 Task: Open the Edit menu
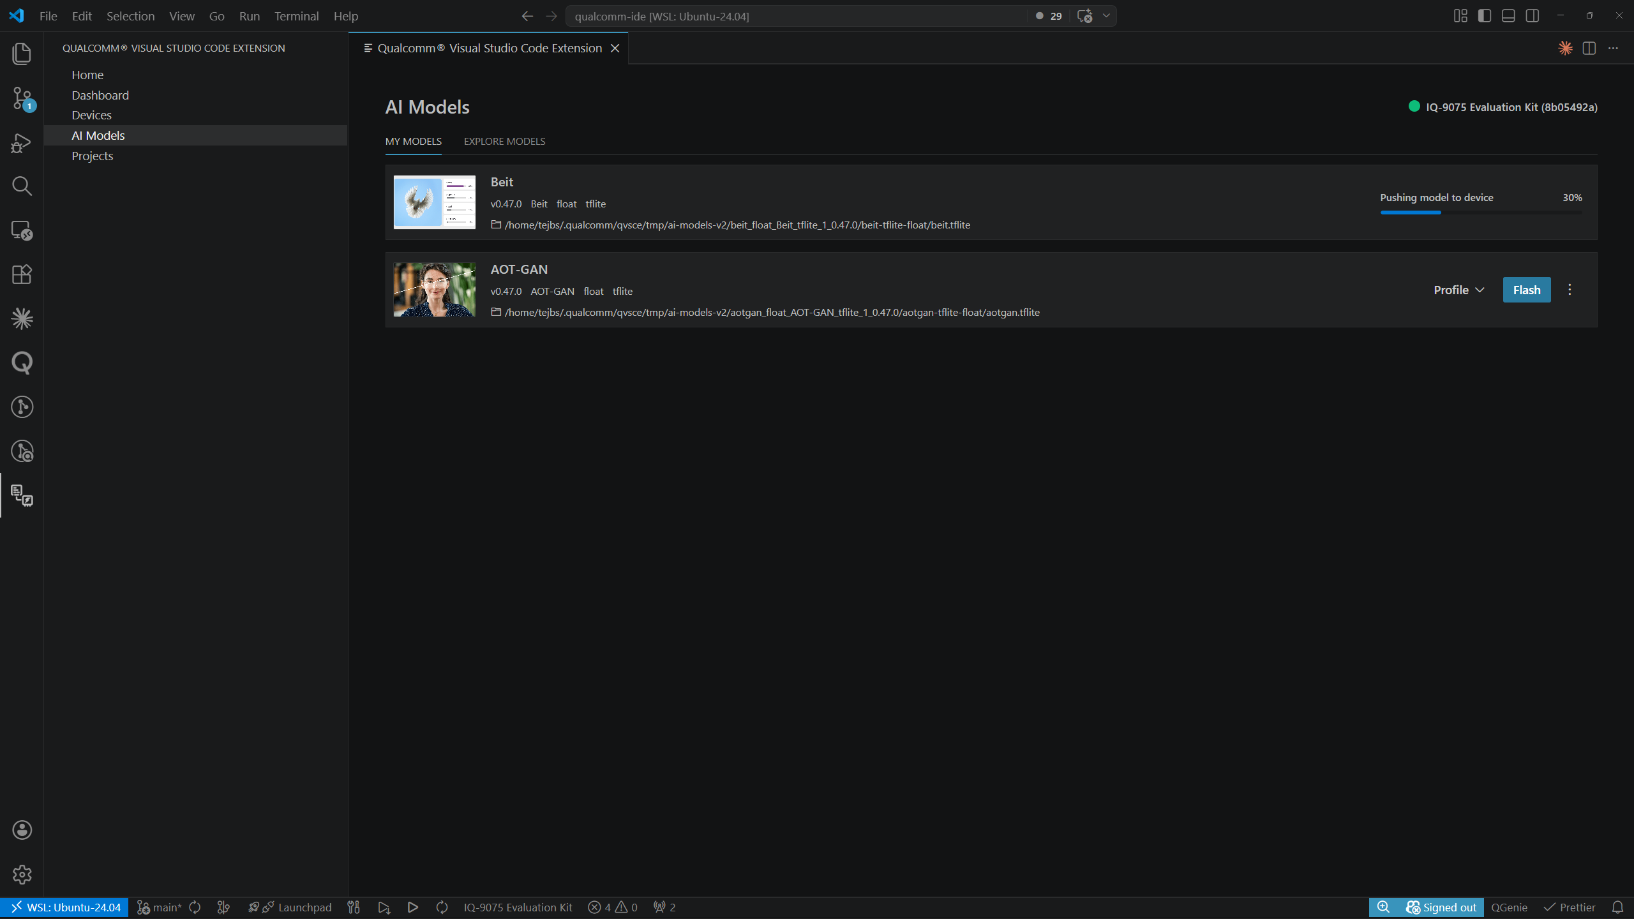click(82, 16)
